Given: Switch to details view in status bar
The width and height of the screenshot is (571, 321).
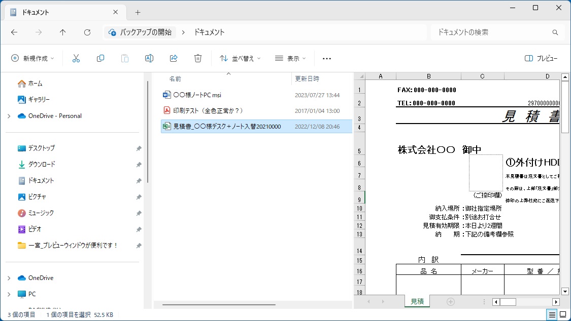Looking at the screenshot, I should pos(551,315).
